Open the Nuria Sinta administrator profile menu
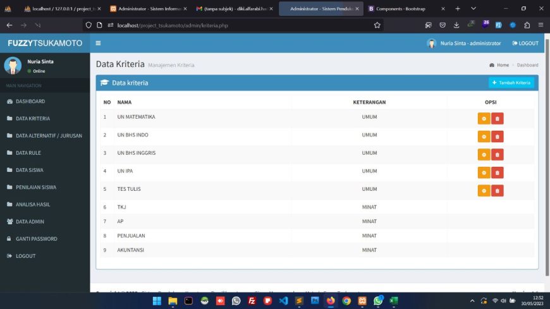The image size is (550, 309). coord(464,43)
